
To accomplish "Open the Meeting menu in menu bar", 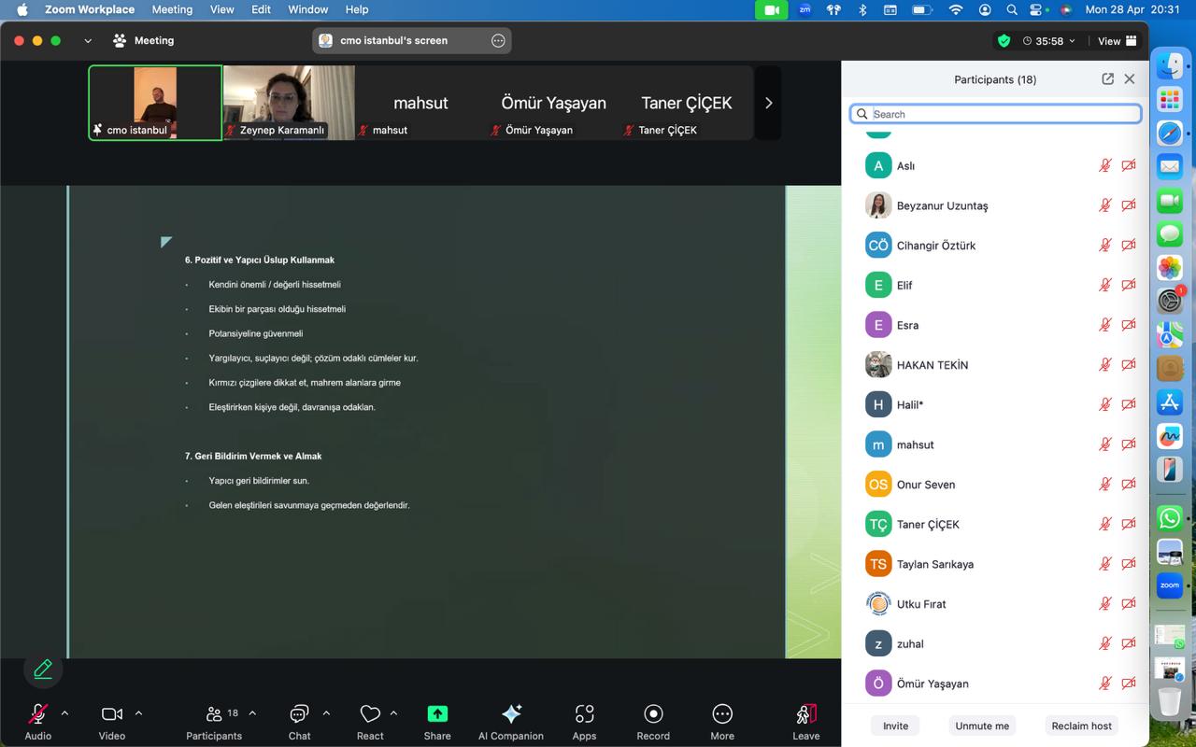I will click(172, 9).
